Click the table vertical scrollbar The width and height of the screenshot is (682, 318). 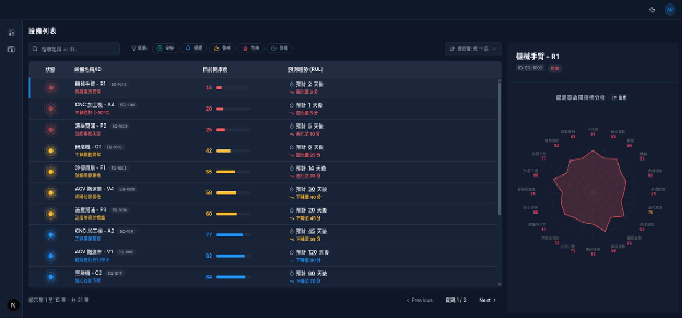pos(499,147)
